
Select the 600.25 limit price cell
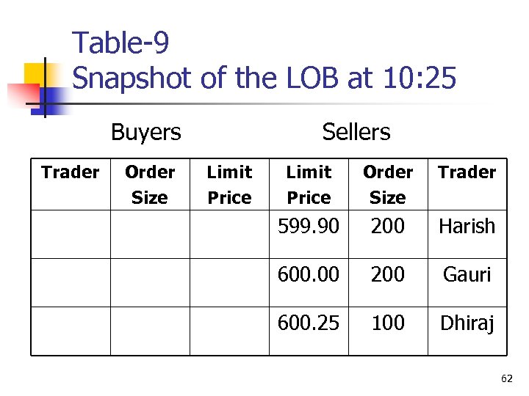[309, 323]
